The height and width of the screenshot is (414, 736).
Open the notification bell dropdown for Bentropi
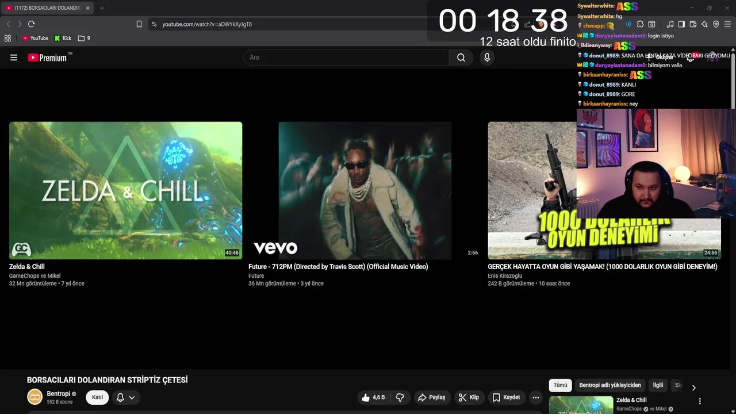point(126,397)
